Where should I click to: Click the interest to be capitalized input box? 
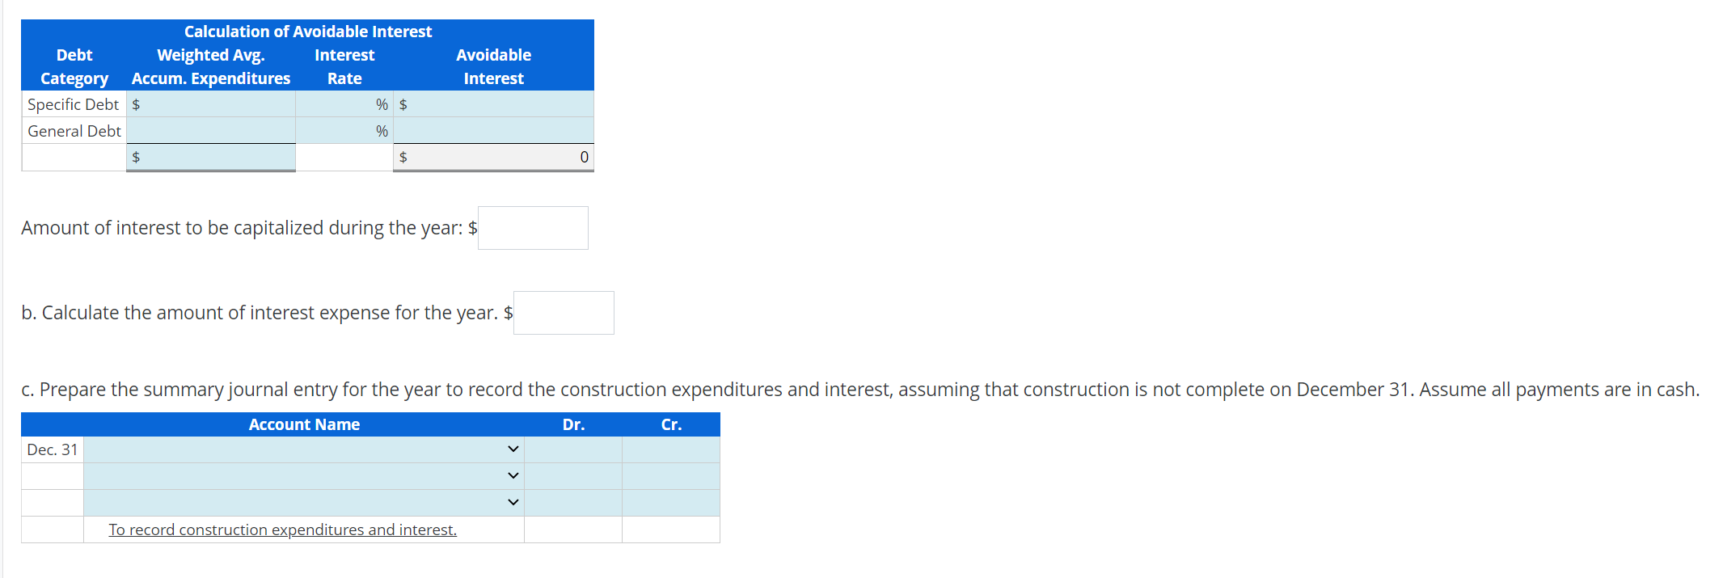(x=532, y=227)
